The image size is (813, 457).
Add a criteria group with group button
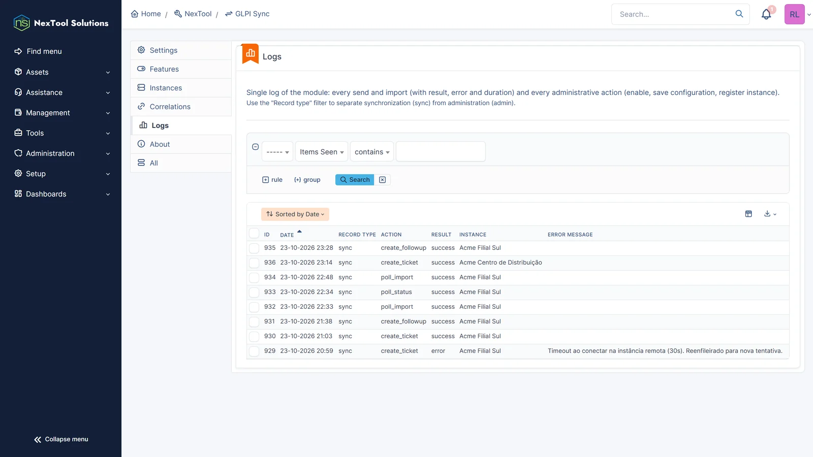pos(307,180)
